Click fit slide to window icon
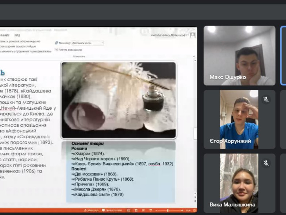The image size is (286, 215). point(194,210)
